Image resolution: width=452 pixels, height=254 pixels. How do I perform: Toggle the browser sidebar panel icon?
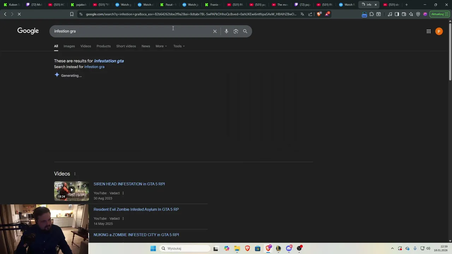(397, 14)
